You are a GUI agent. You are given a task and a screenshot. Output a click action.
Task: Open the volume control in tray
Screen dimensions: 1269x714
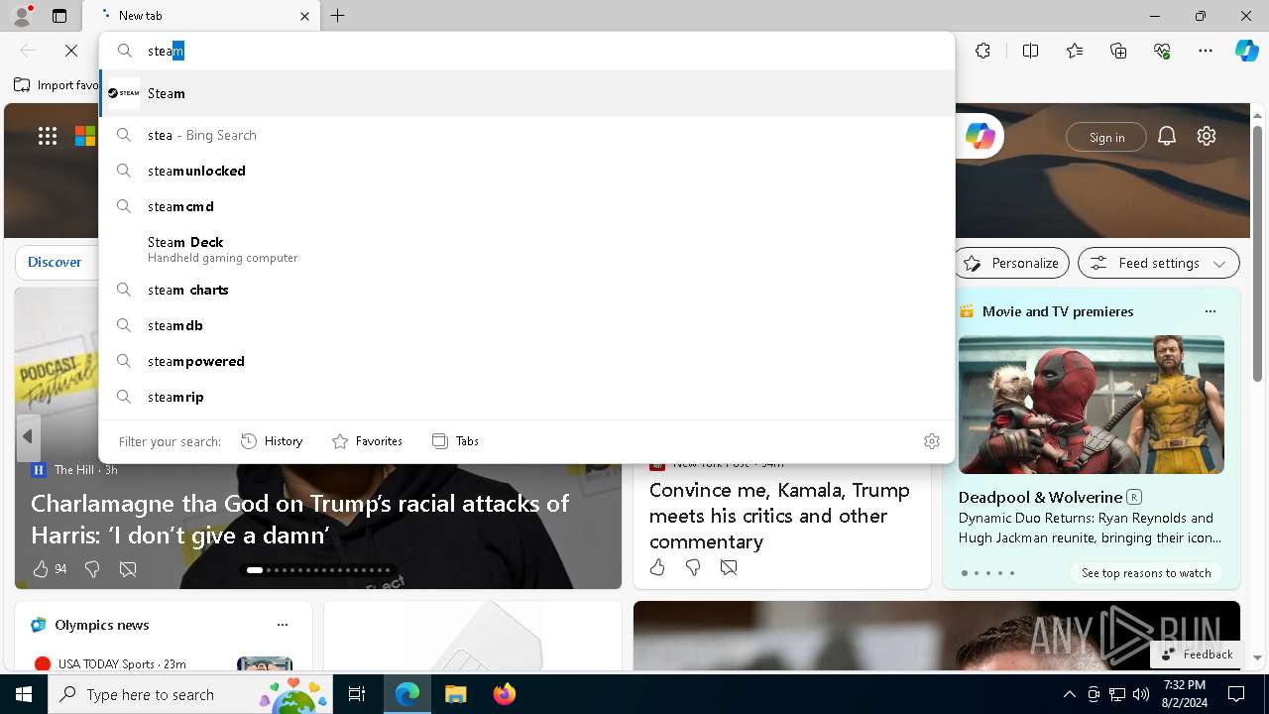tap(1141, 694)
